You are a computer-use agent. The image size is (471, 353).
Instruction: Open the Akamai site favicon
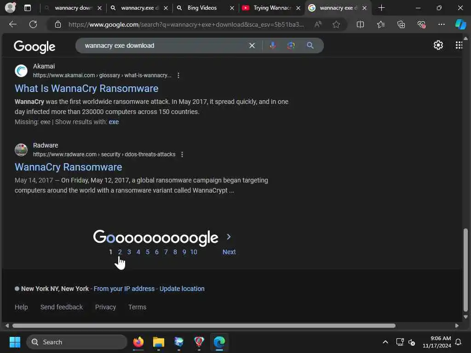click(21, 71)
